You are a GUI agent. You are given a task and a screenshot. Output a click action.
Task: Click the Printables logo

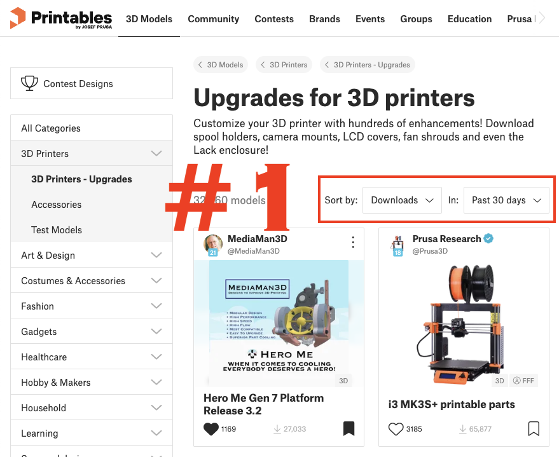[x=61, y=18]
